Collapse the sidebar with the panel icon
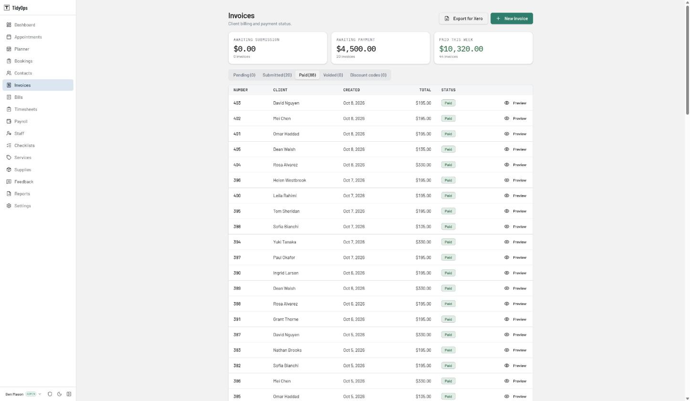The width and height of the screenshot is (690, 401). coord(69,394)
